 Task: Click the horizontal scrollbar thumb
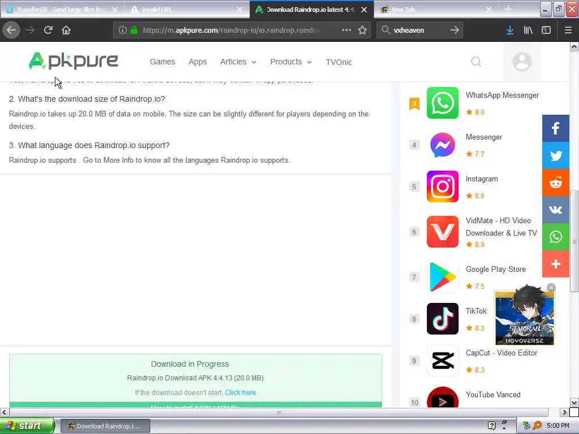coord(279,412)
